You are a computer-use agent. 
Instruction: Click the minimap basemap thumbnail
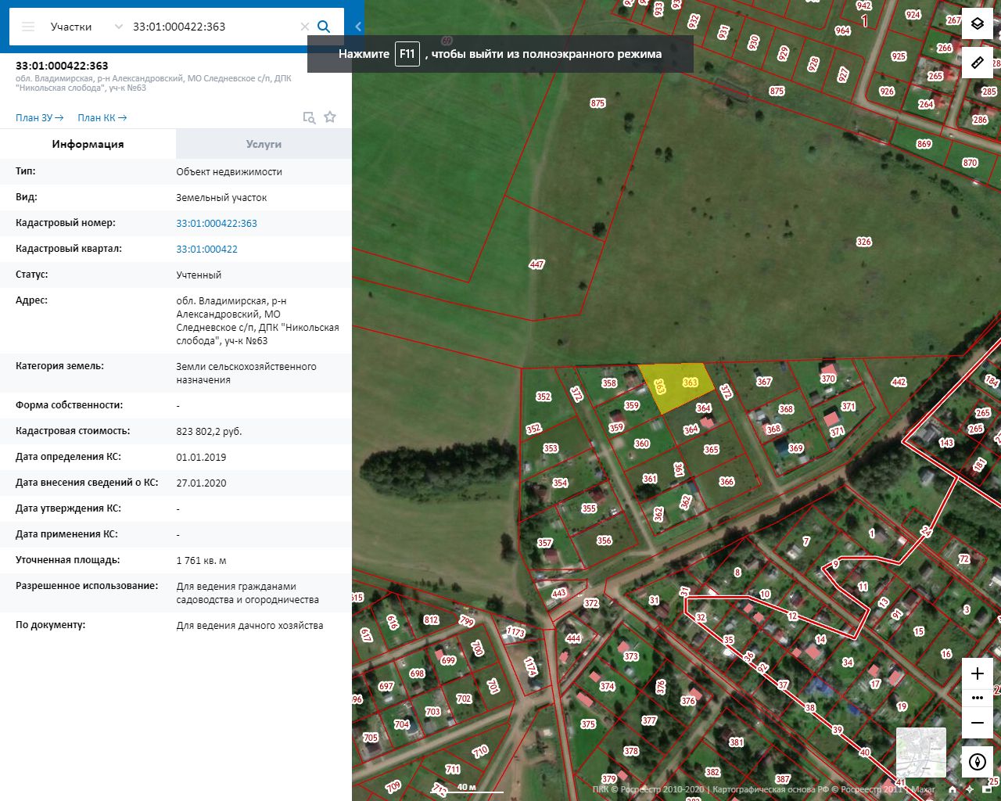(921, 752)
